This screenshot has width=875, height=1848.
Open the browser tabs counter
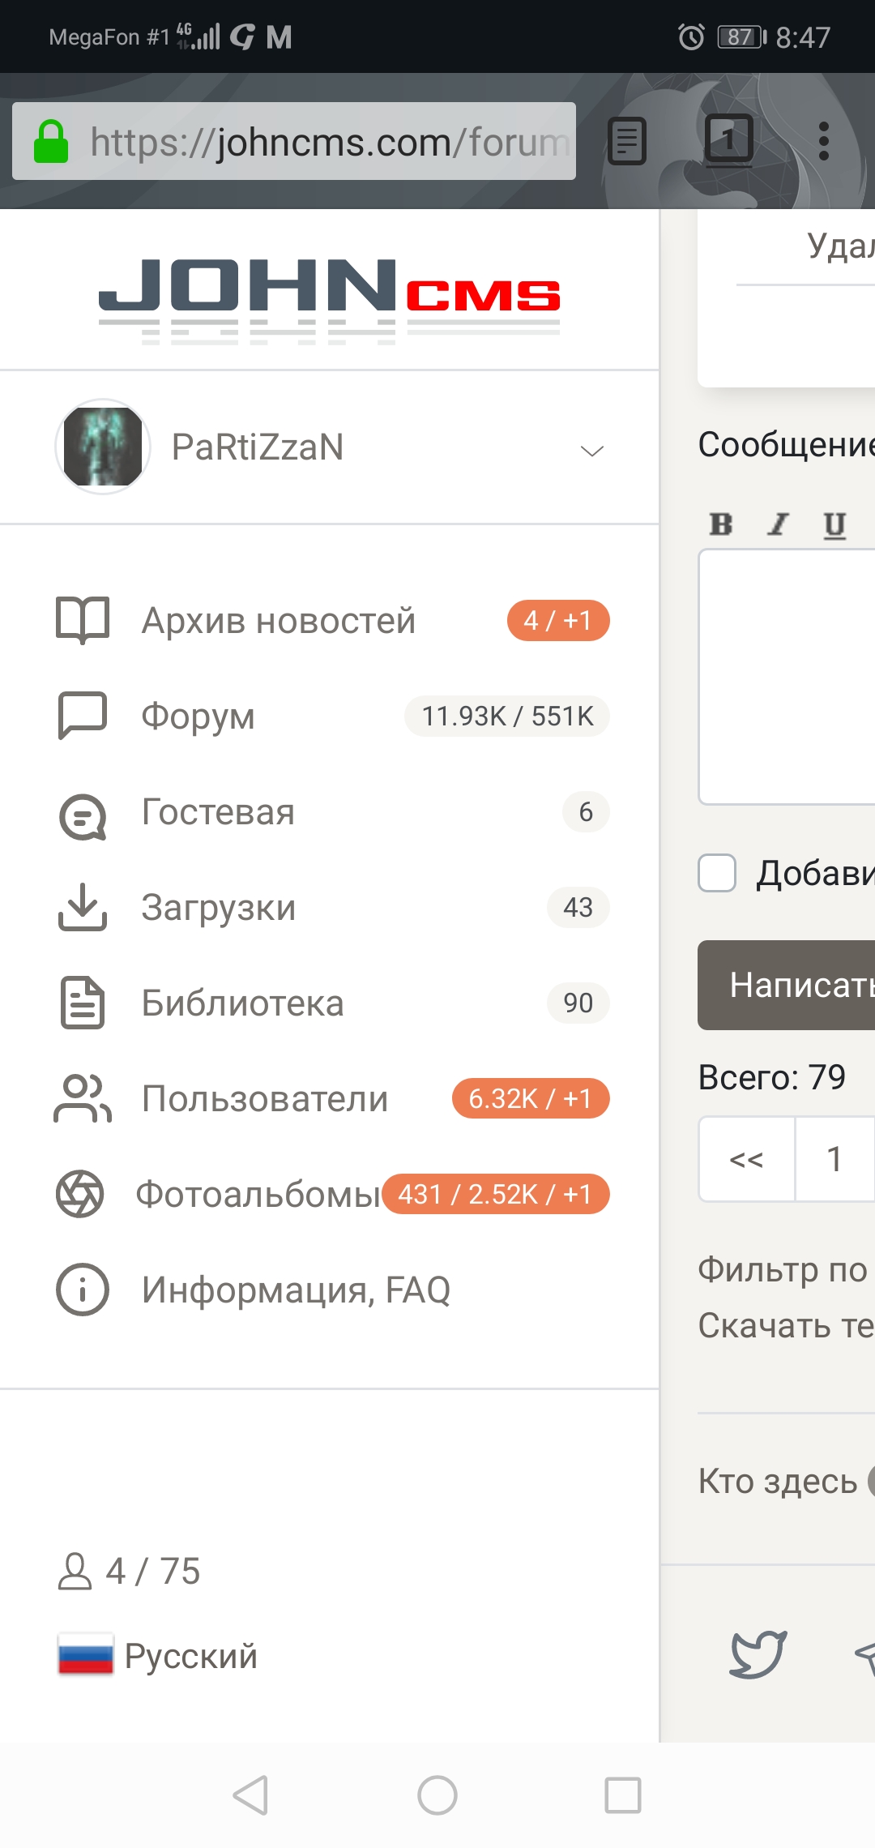coord(728,141)
